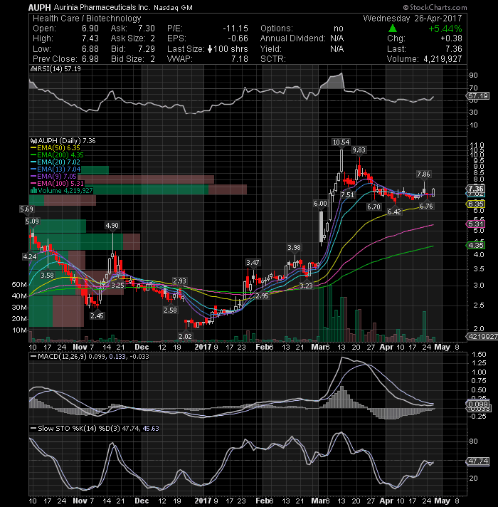Click the 4219927 volume axis tag

coord(482,337)
